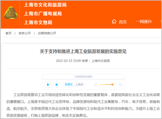This screenshot has height=119, width=162.
Task: Click the golden emblem logo
Action: tap(11, 13)
